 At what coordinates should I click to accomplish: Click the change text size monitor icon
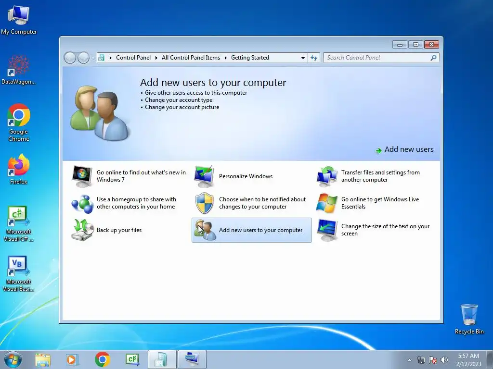coord(327,230)
